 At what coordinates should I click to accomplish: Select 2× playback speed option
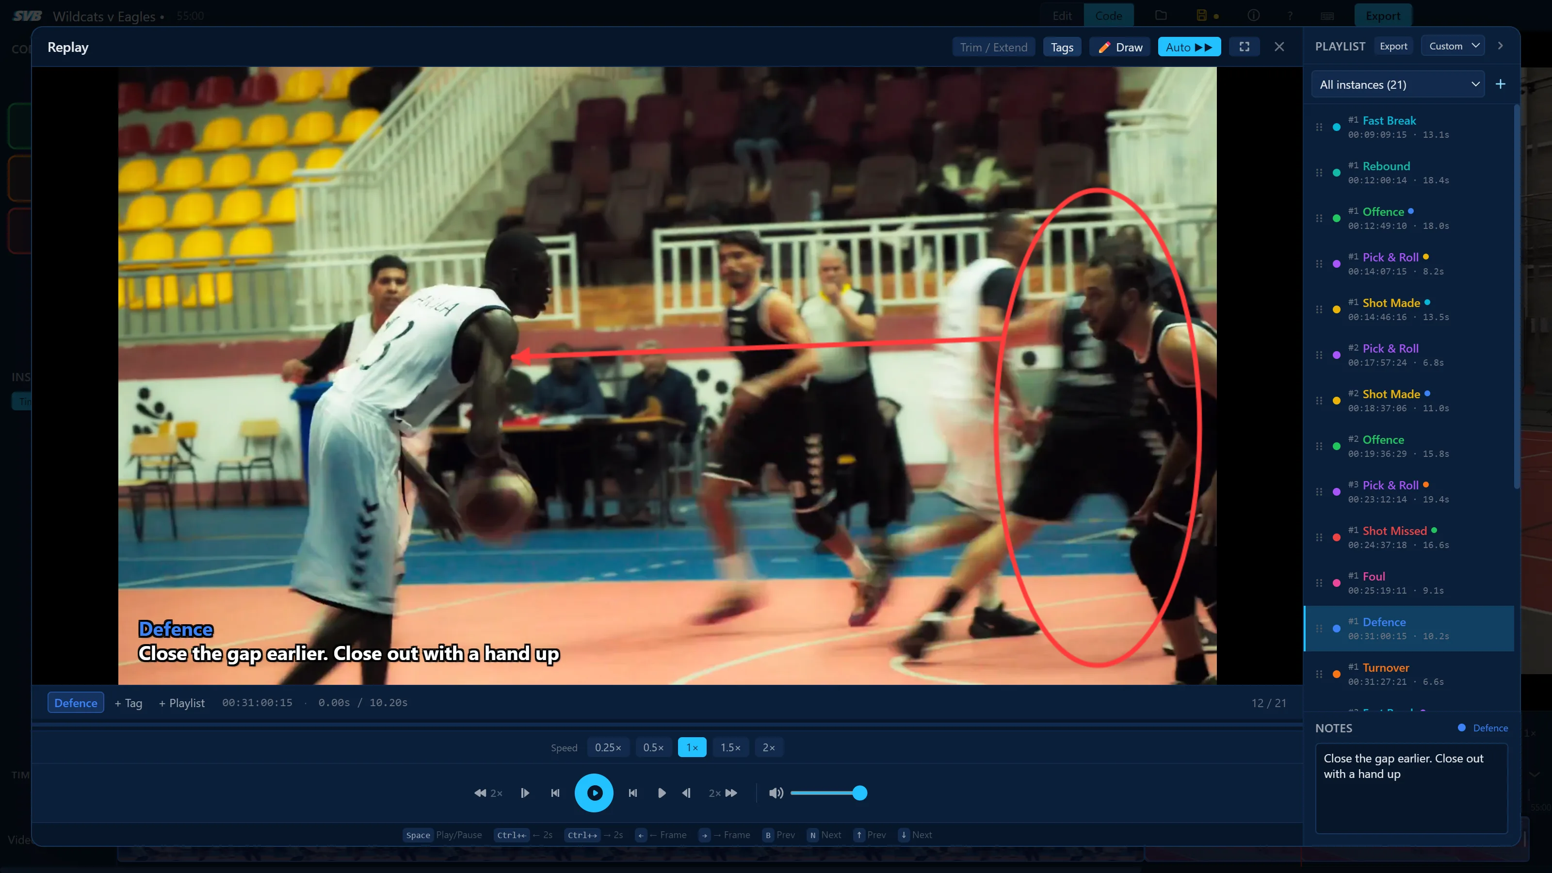click(769, 747)
